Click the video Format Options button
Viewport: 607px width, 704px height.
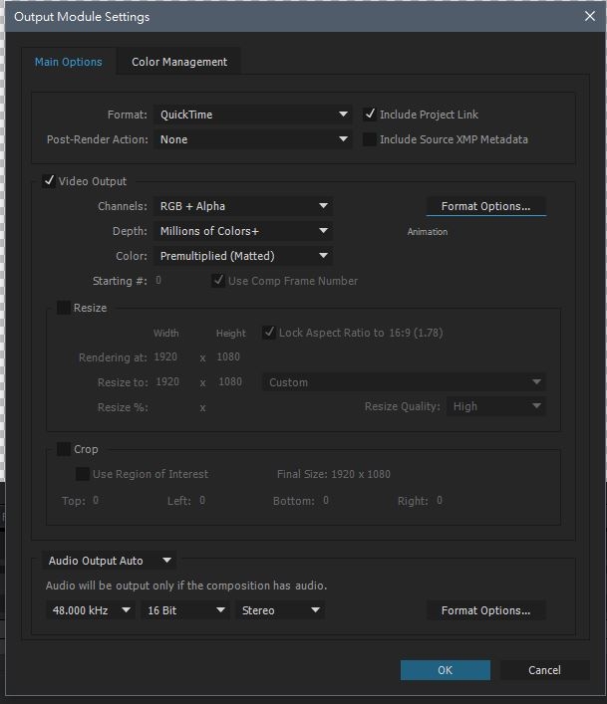click(485, 206)
